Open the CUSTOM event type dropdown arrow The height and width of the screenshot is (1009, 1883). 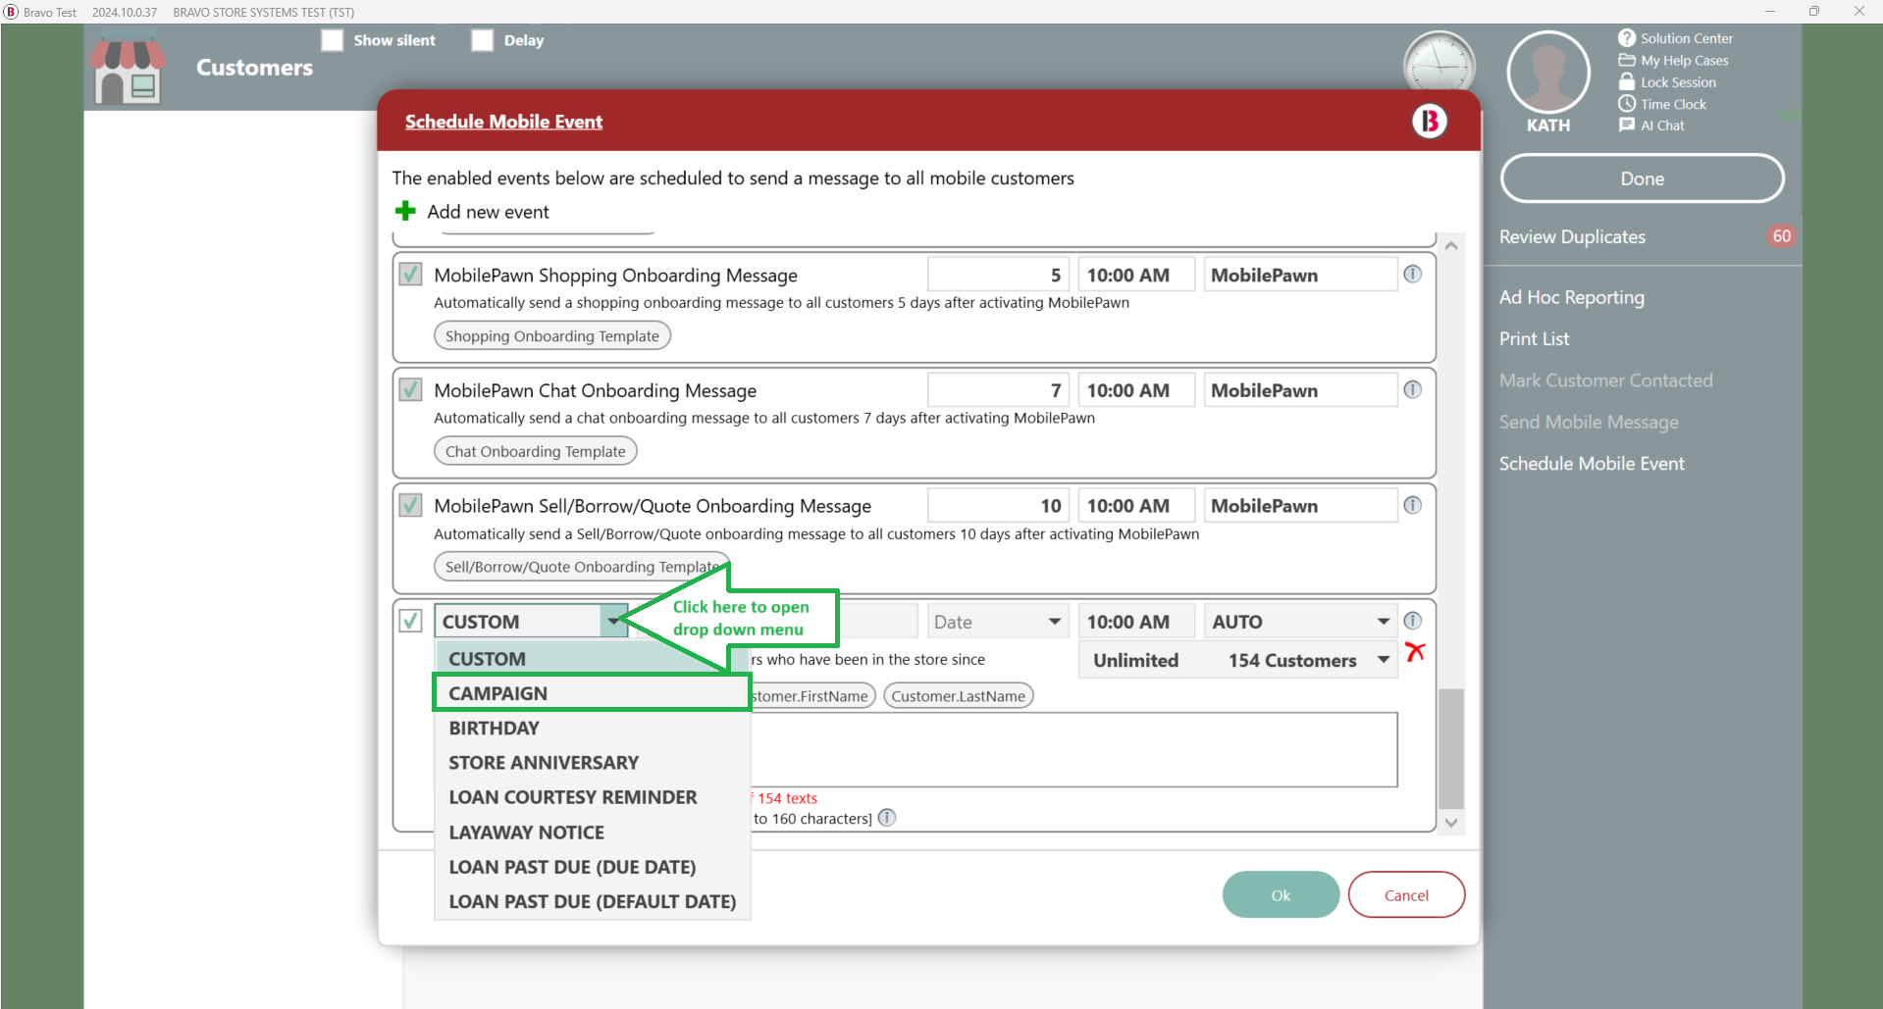(613, 621)
